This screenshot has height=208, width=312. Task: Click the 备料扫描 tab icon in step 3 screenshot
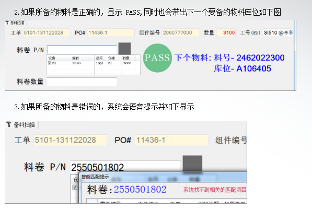[8, 124]
